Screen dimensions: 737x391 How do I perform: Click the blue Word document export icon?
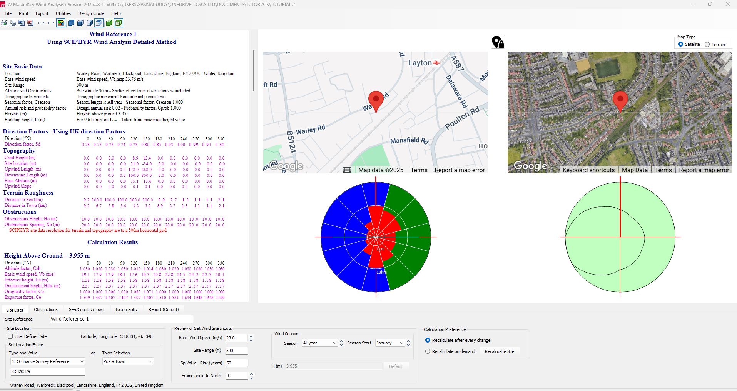click(x=22, y=23)
